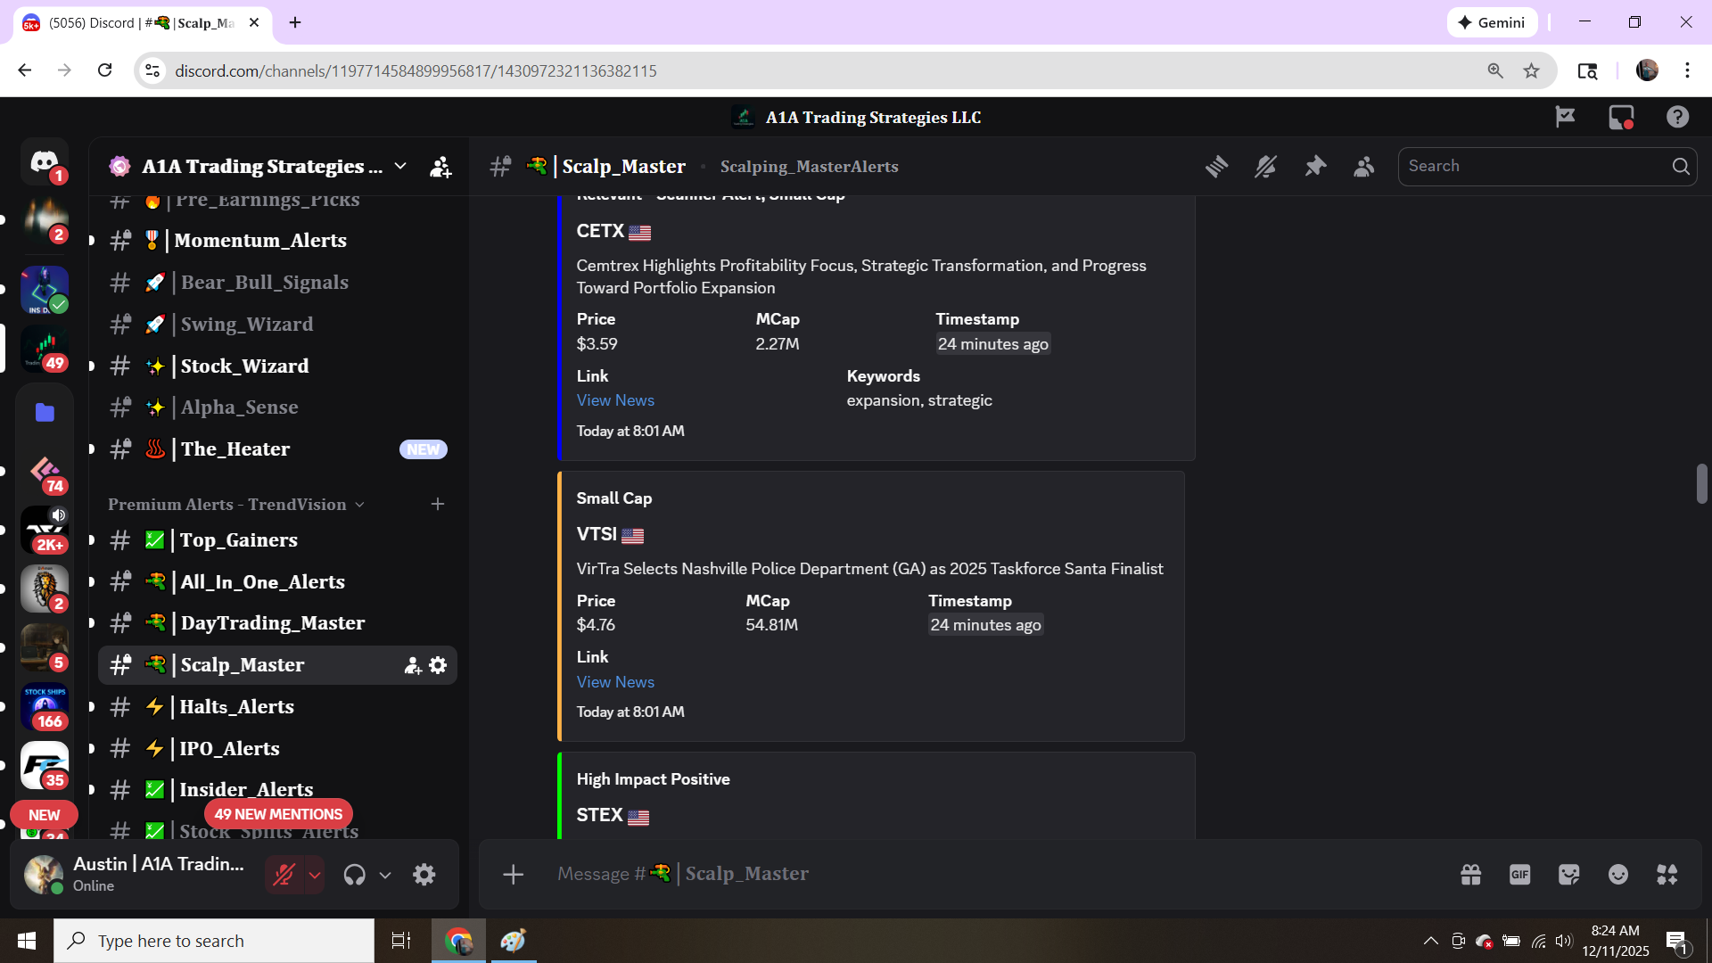Open apps launcher icon in message bar
This screenshot has width=1712, height=963.
[1667, 875]
